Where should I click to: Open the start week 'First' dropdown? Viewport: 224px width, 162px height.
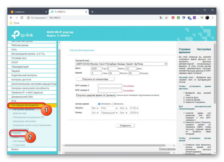(109, 108)
